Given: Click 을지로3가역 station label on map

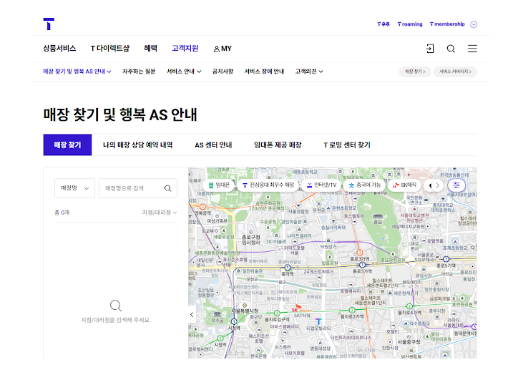Looking at the screenshot, I should point(352,316).
